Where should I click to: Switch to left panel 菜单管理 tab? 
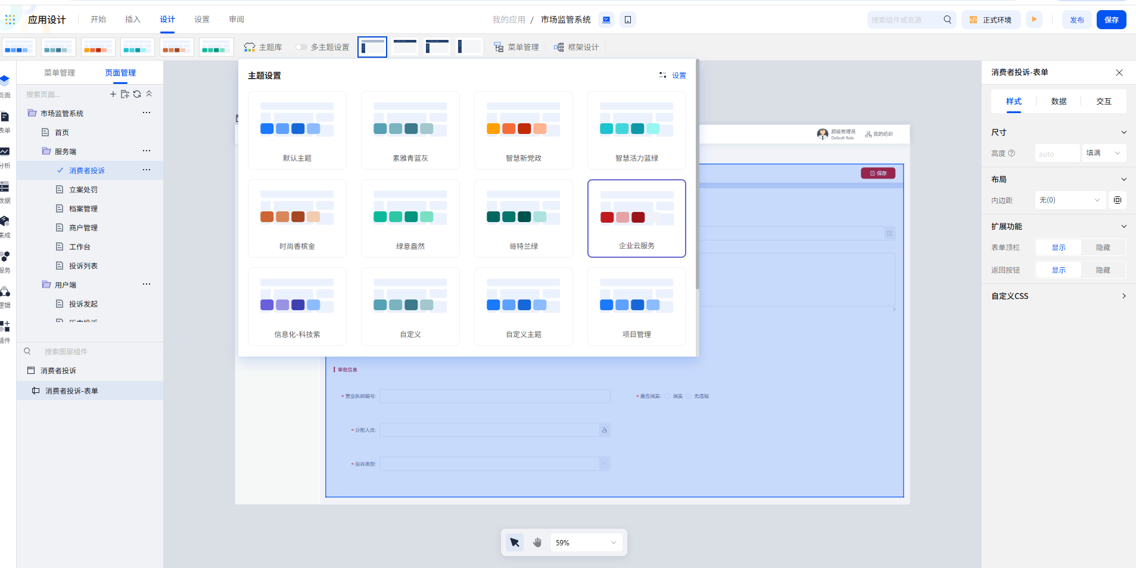point(60,73)
